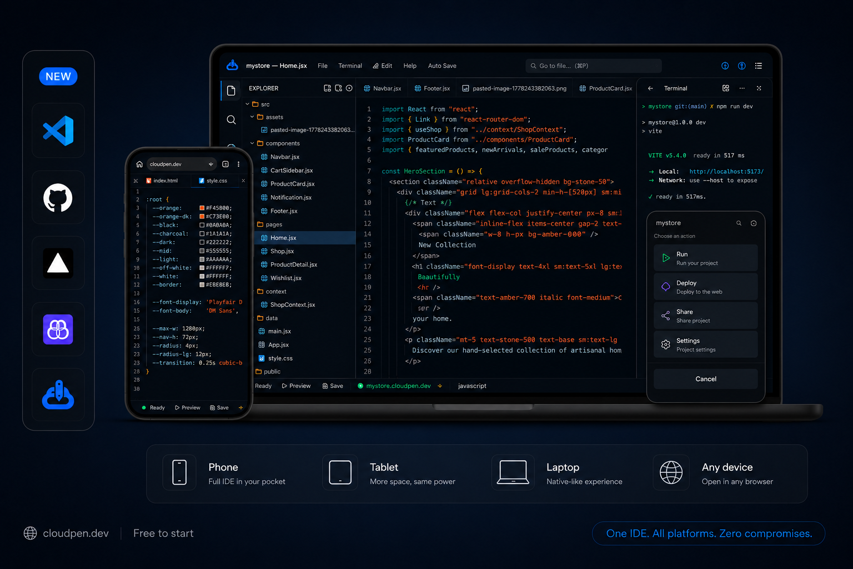Image resolution: width=853 pixels, height=569 pixels.
Task: Switch to the pasted-image png editor tab
Action: [514, 88]
